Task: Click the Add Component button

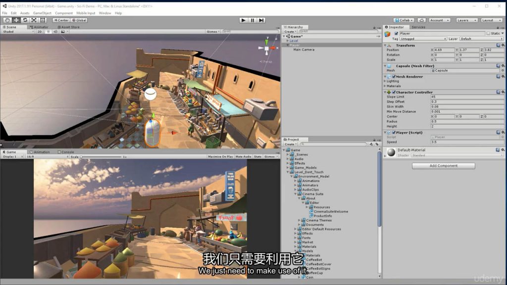Action: (x=443, y=166)
